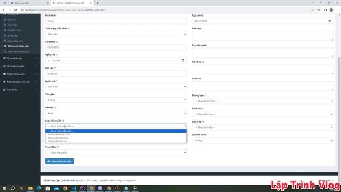Open the 'Tình trạng hôn nhân' dropdown
The image size is (341, 192).
pos(116,34)
